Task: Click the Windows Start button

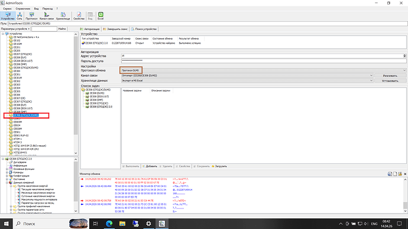Action: [x=6, y=224]
